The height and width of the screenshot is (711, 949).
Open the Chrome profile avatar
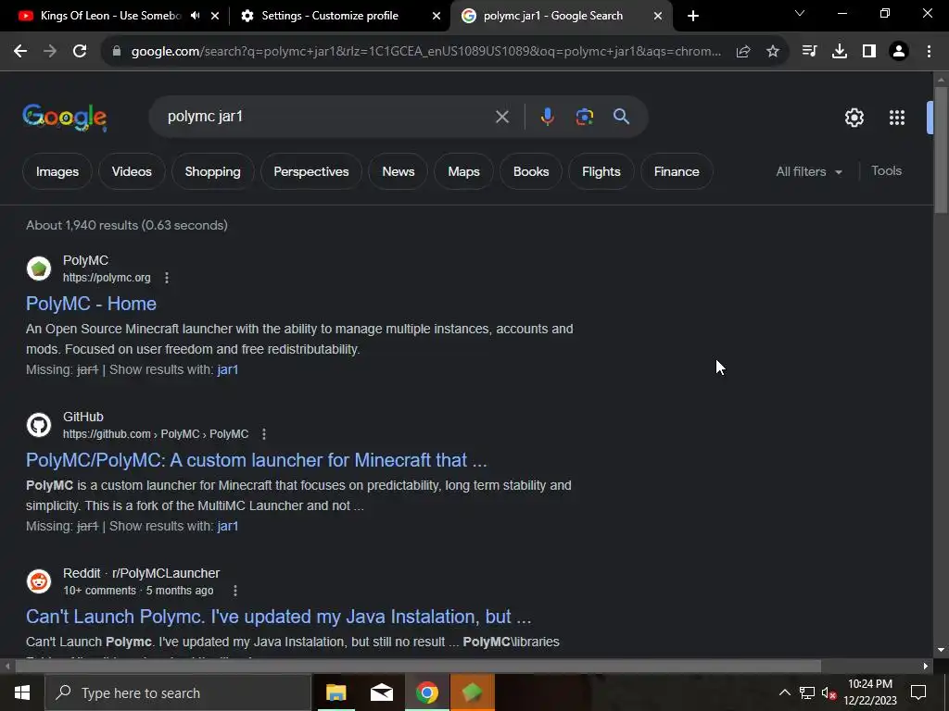[x=899, y=52]
